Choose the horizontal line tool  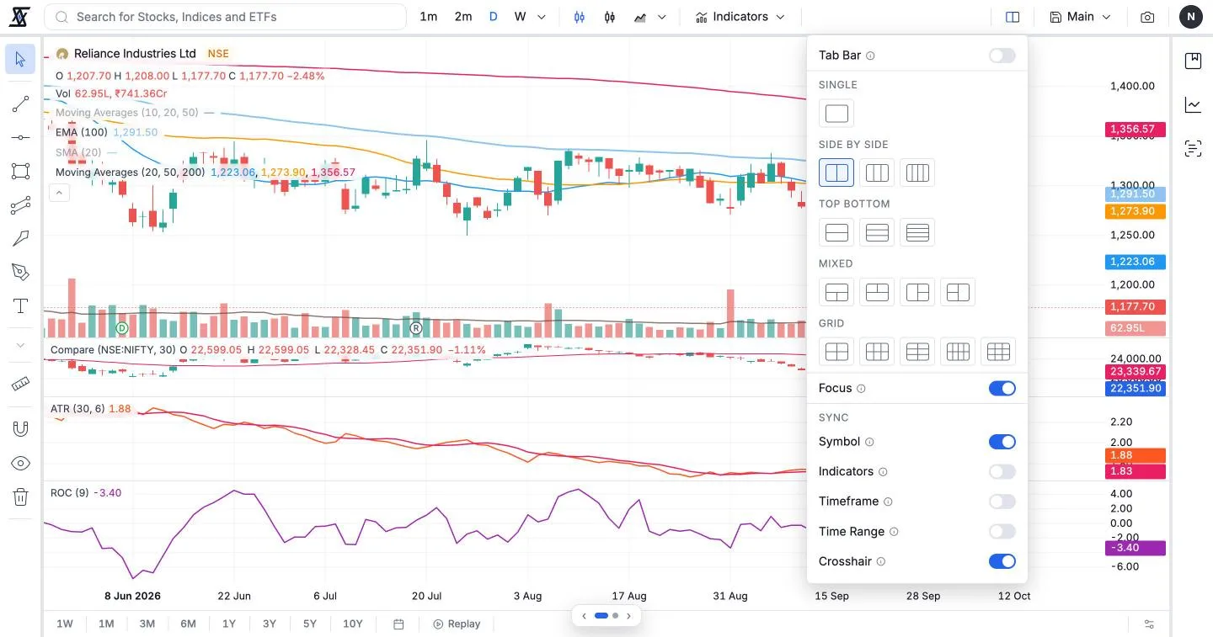click(20, 137)
